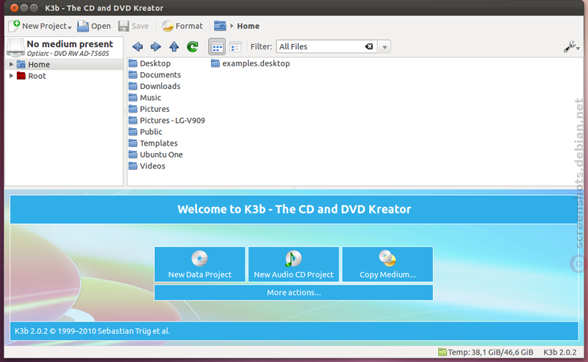Click the Pictures folder icon

(x=133, y=109)
